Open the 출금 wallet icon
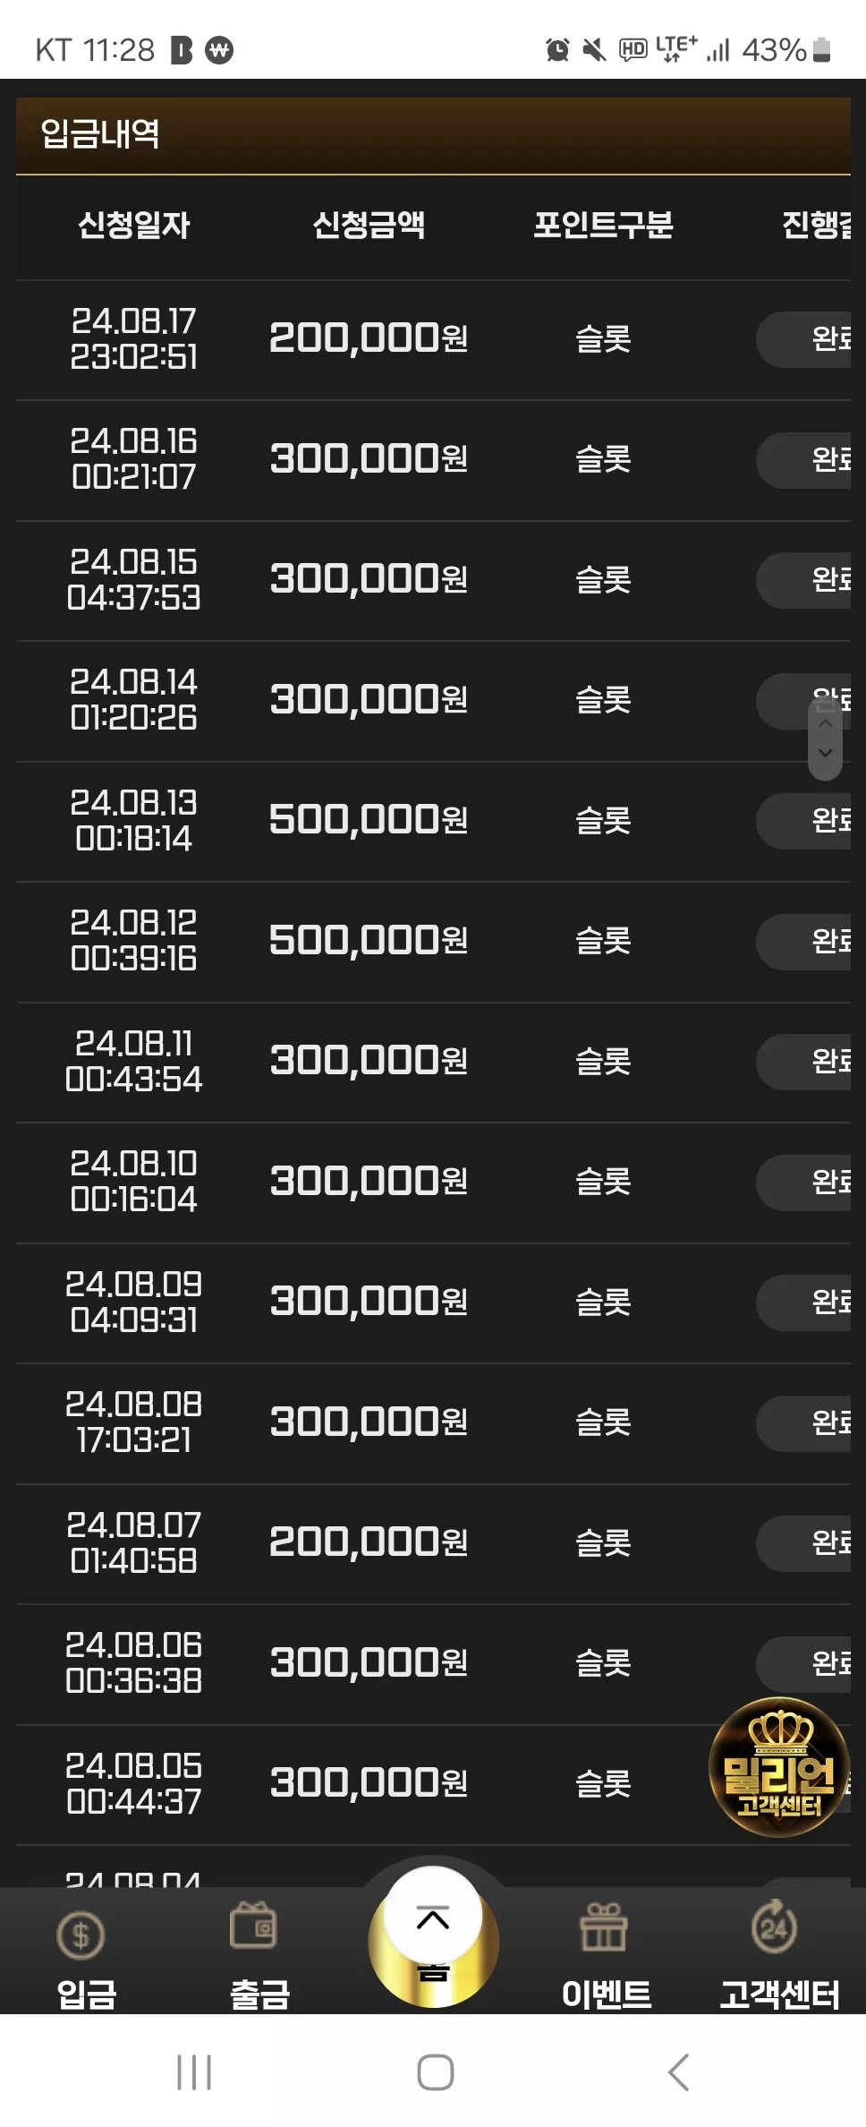 254,1926
